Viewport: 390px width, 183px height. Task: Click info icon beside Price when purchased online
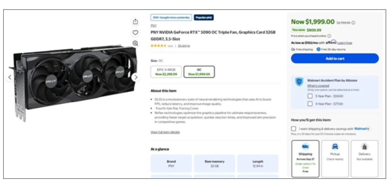(x=329, y=36)
